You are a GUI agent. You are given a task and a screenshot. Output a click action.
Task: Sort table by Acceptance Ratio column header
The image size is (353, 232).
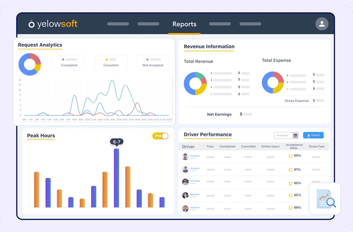294,147
